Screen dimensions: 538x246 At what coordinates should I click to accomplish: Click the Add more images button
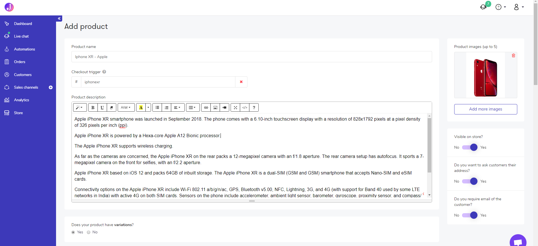pos(486,109)
